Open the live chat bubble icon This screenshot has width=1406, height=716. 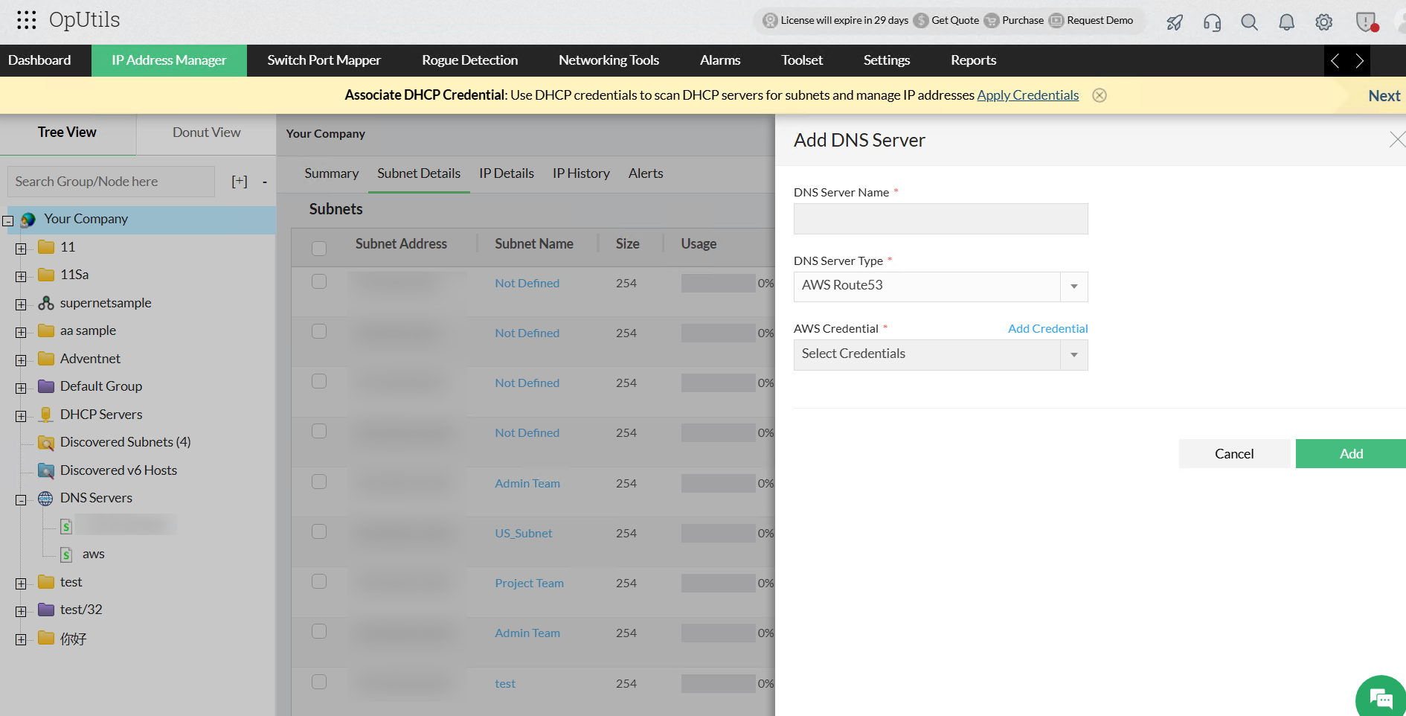tap(1381, 698)
